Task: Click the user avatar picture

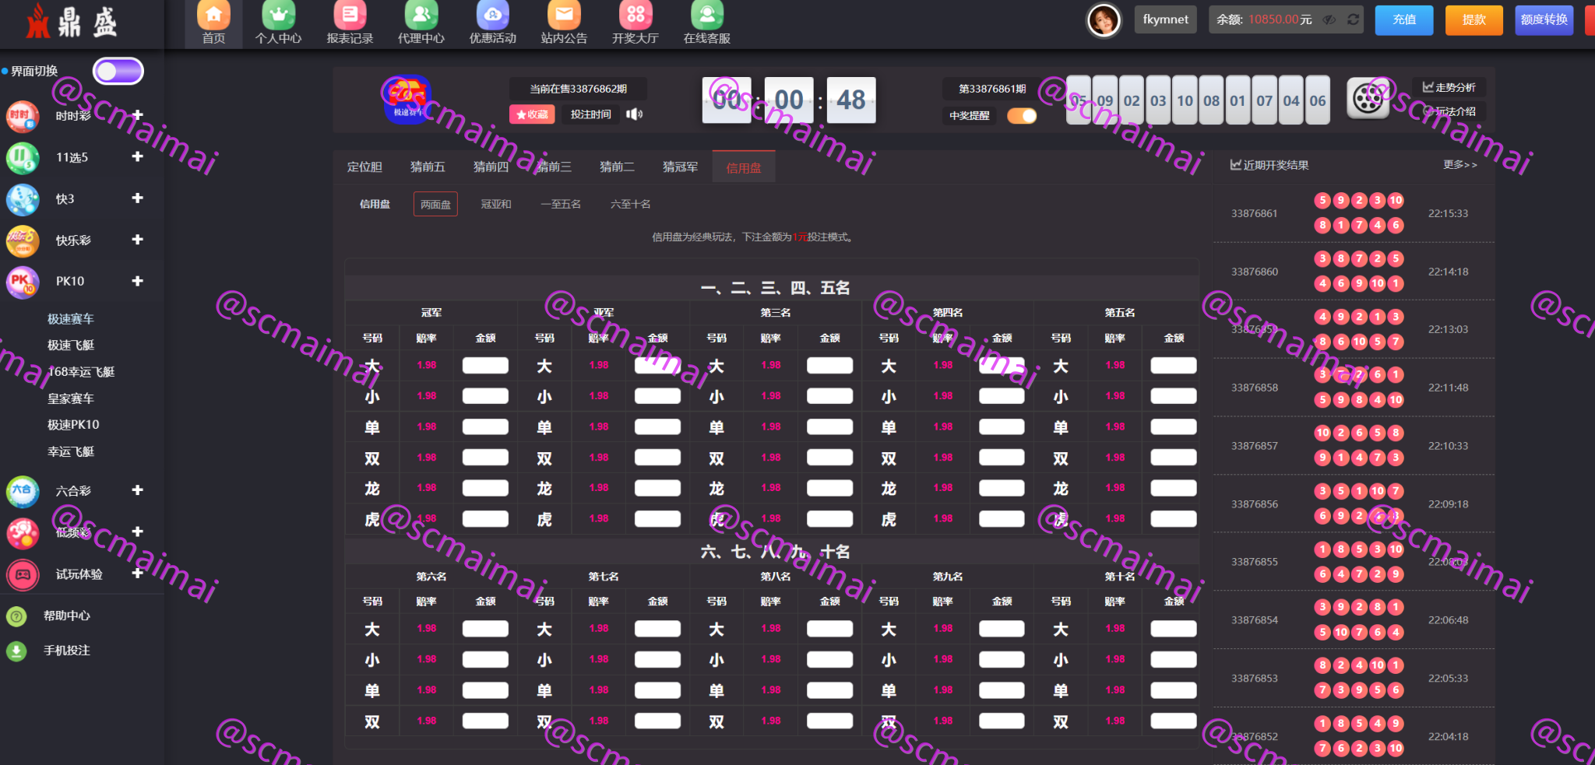Action: 1104,20
